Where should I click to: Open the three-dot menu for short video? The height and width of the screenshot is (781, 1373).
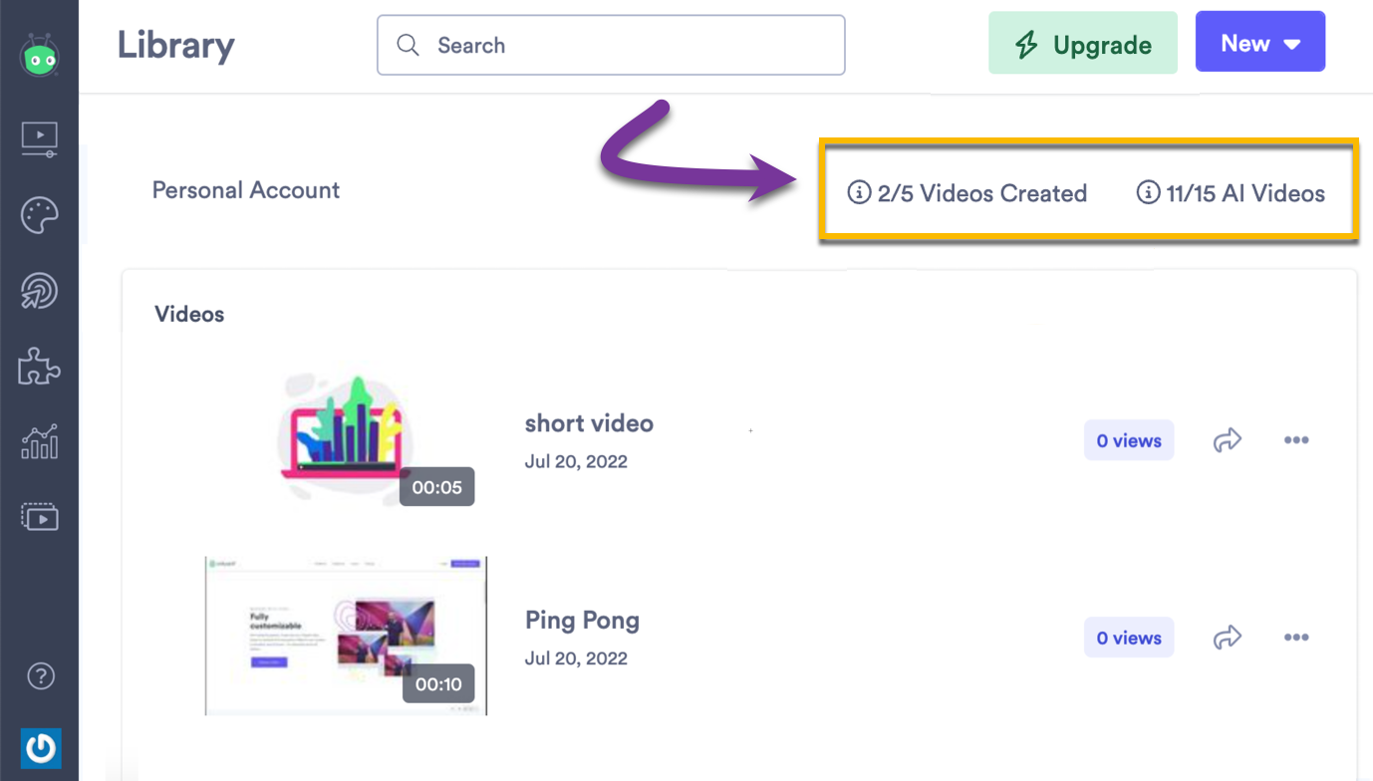click(x=1296, y=439)
